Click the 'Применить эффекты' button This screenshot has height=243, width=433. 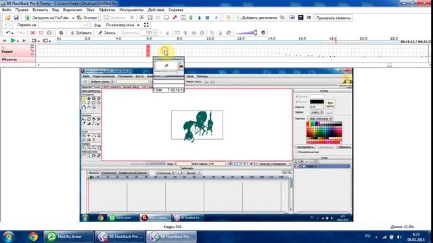pos(334,18)
